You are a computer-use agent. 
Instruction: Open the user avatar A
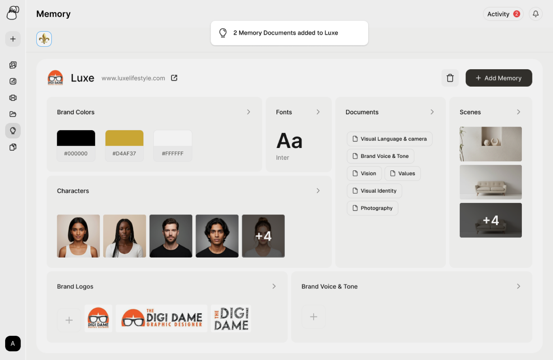coord(13,343)
